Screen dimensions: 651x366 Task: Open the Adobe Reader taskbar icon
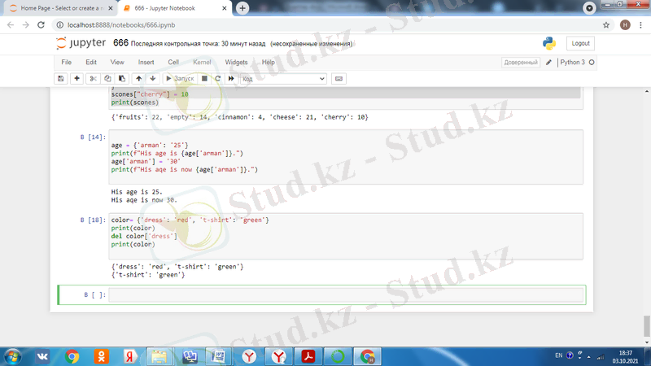(308, 356)
